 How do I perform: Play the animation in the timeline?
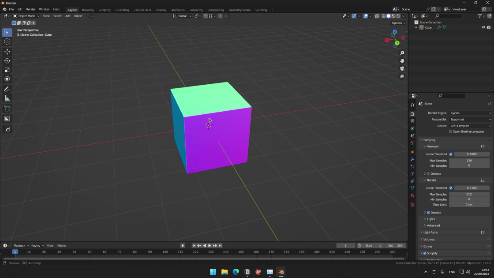pyautogui.click(x=210, y=245)
